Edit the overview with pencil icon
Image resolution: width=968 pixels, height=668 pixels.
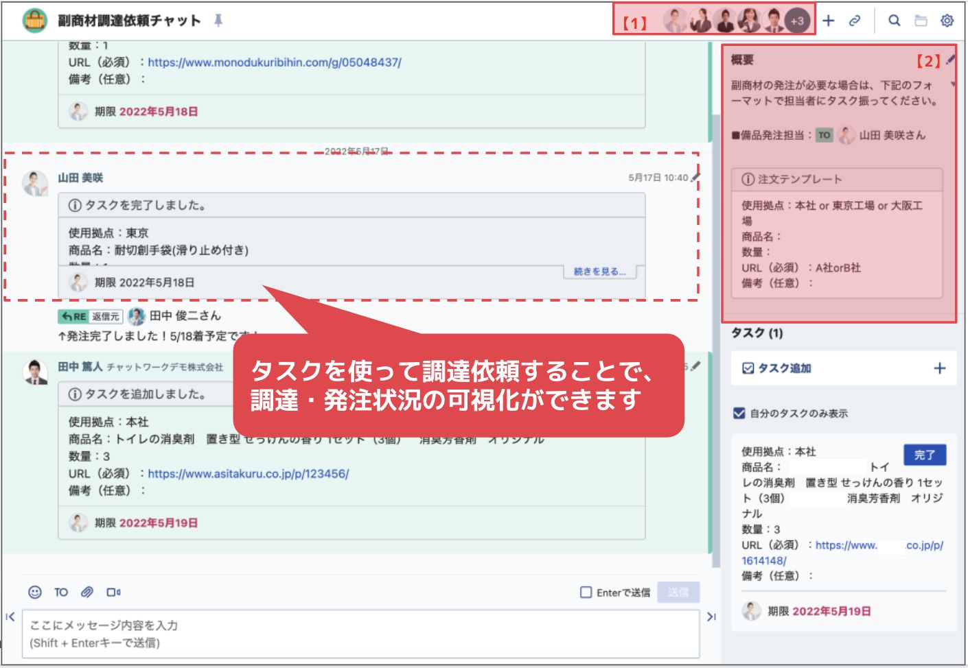click(x=950, y=60)
